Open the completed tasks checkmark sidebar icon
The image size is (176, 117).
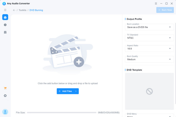point(5,32)
